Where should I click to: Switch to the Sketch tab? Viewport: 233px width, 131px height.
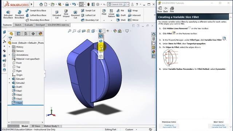(x=18, y=25)
